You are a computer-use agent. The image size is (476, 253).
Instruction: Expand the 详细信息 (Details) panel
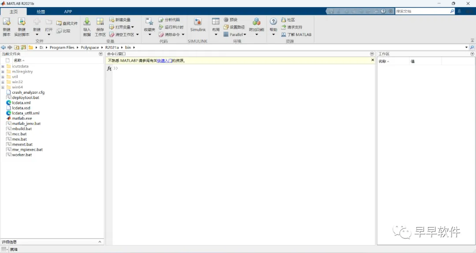click(100, 242)
